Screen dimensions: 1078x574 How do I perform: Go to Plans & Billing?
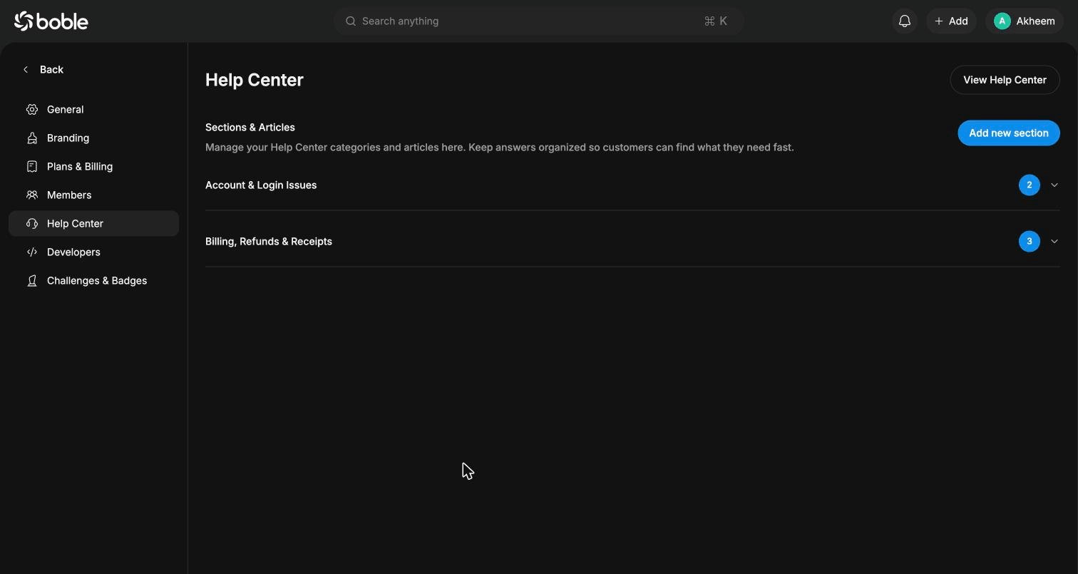click(93, 167)
